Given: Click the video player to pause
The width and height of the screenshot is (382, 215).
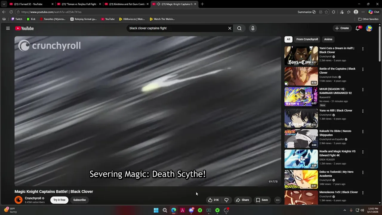Looking at the screenshot, I should 148,111.
